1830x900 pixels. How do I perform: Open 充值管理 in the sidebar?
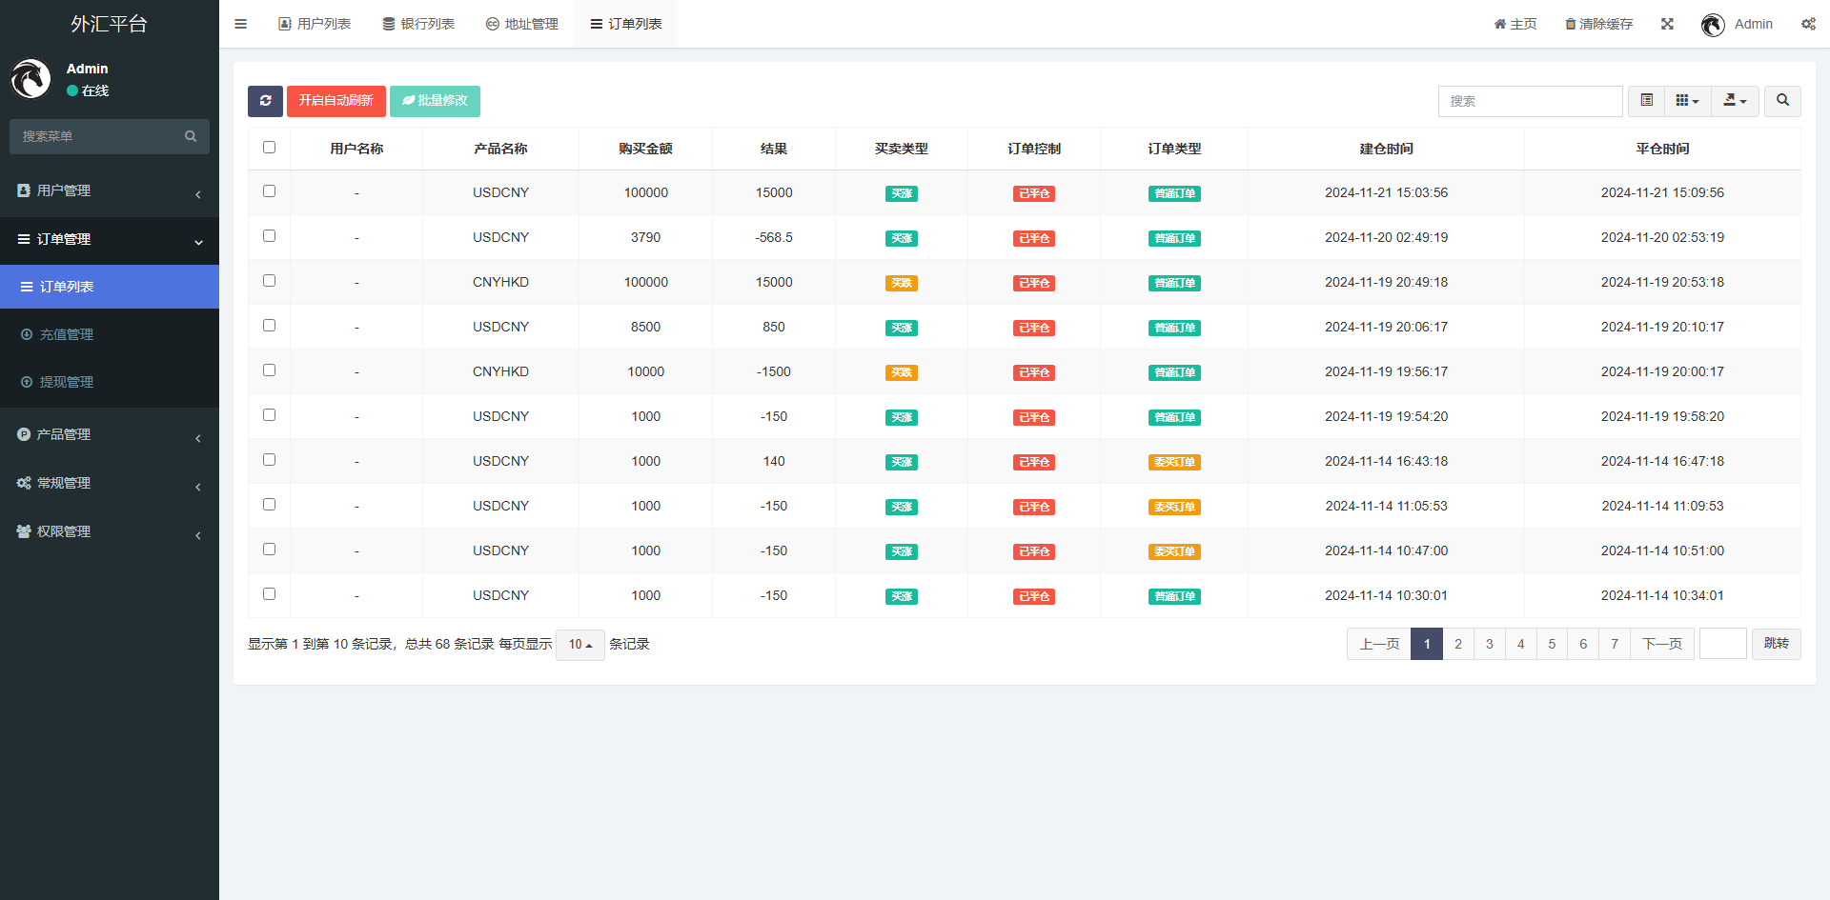click(x=110, y=334)
